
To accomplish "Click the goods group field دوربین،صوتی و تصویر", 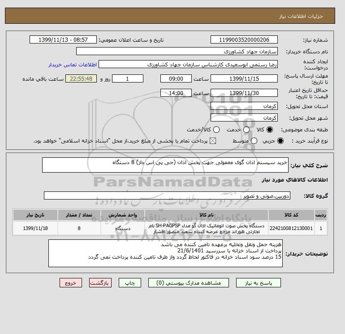I will [x=167, y=195].
